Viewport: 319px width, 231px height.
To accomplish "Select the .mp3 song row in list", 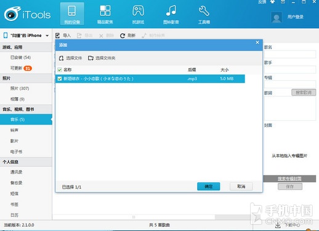I will [150, 79].
